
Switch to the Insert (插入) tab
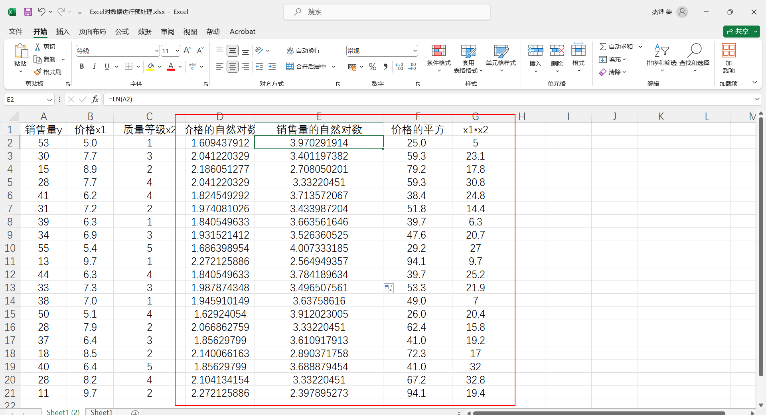[x=63, y=32]
